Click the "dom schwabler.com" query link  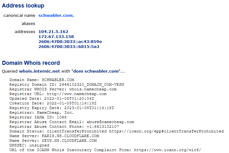click(x=97, y=71)
